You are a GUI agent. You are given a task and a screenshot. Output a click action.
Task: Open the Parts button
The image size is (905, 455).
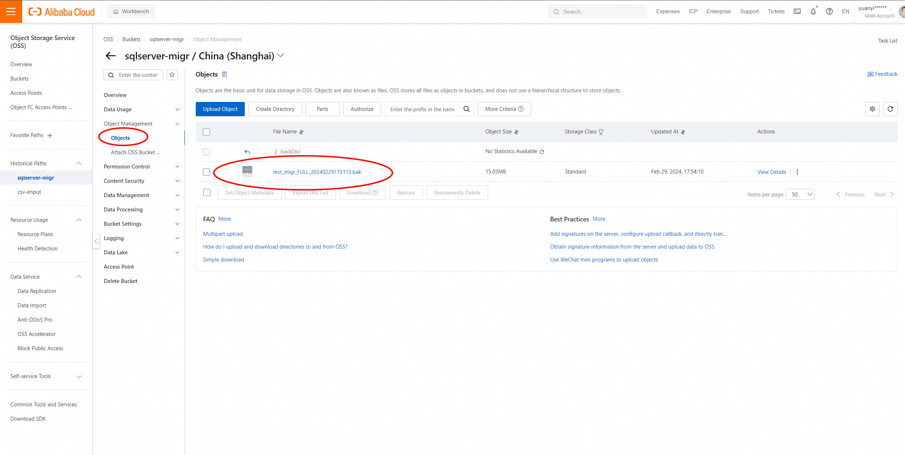[322, 109]
